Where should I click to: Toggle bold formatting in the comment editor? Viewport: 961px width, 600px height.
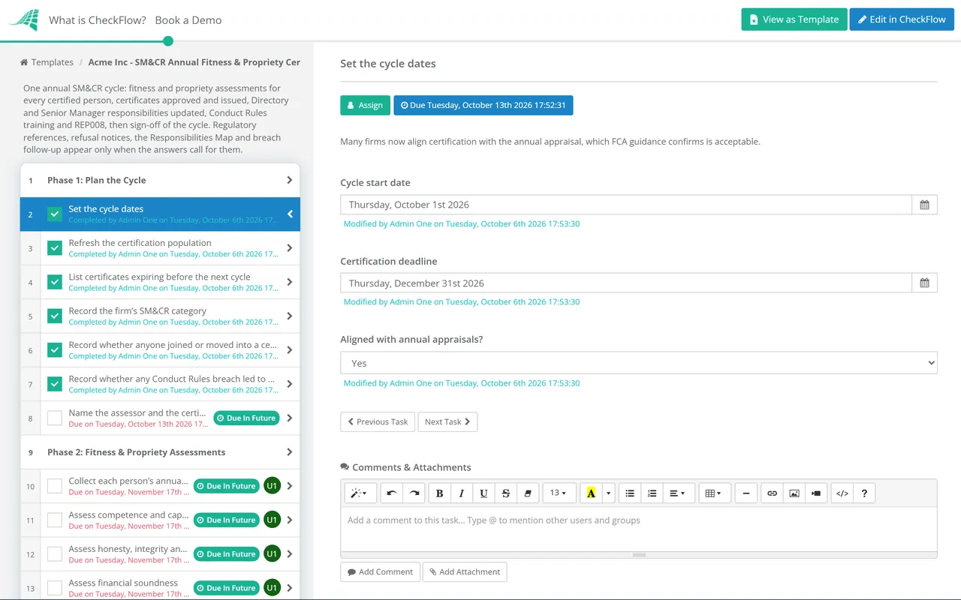[439, 493]
